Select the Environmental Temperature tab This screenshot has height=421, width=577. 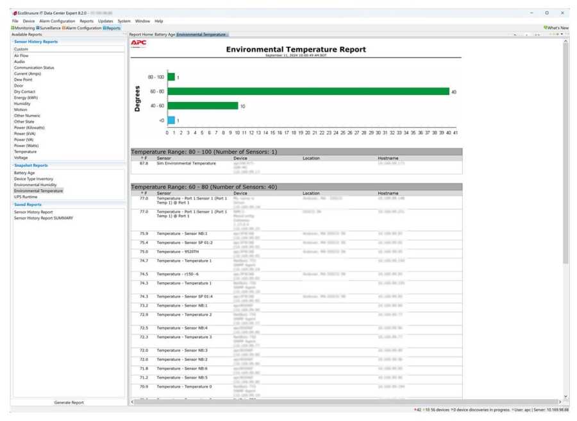pyautogui.click(x=202, y=35)
